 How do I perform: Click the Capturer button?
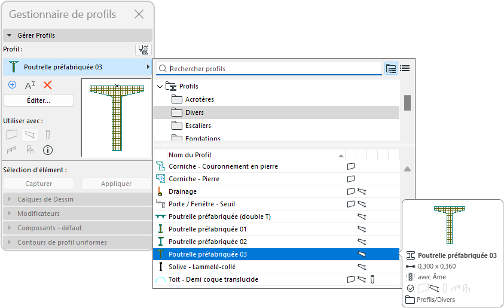click(x=39, y=184)
